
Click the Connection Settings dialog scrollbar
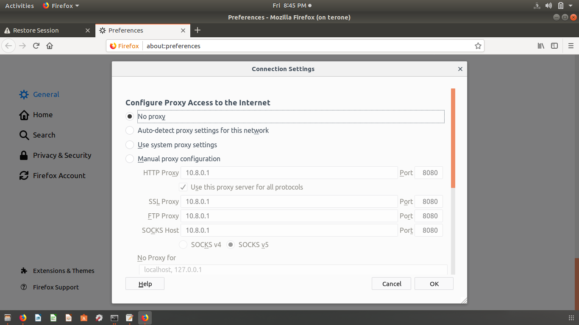453,138
